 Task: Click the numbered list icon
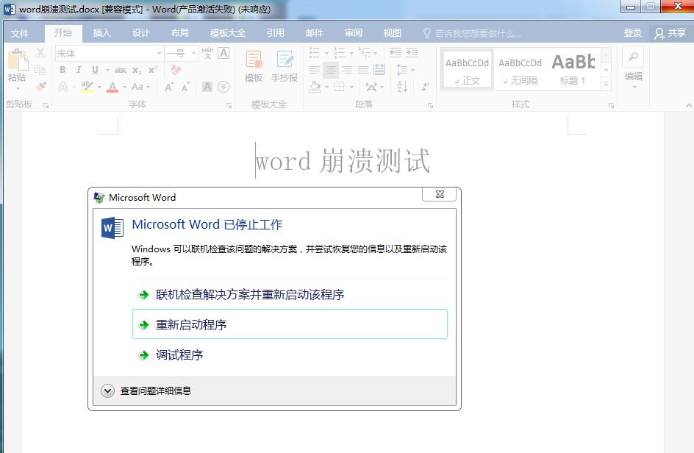339,53
